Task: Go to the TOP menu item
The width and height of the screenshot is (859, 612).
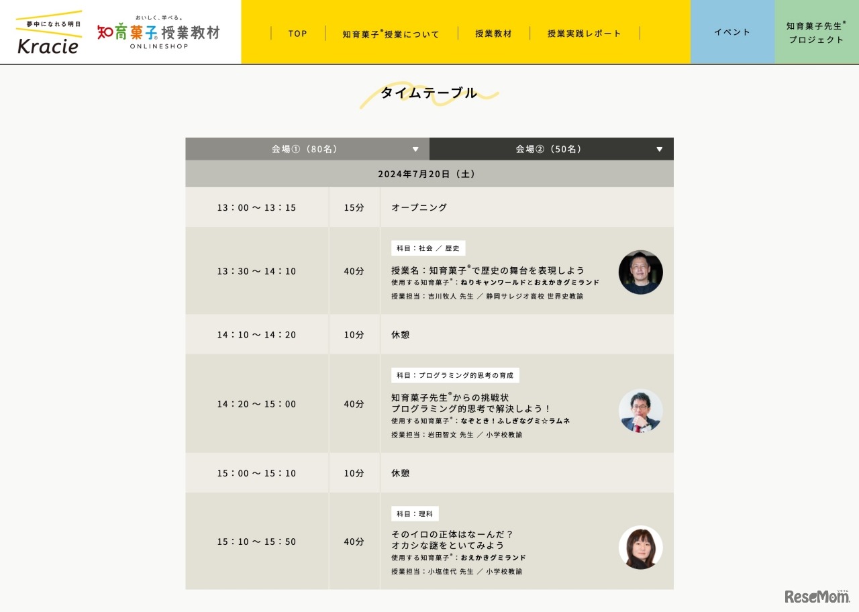Action: tap(298, 34)
